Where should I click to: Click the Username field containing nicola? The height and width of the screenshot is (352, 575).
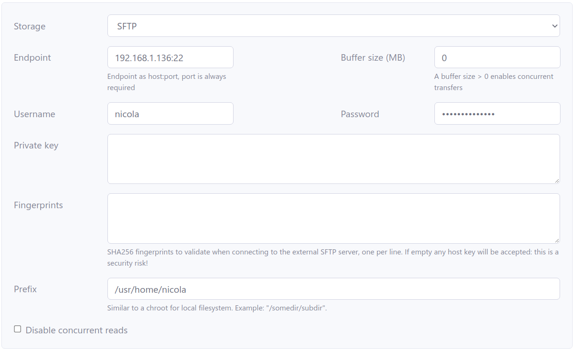[170, 113]
